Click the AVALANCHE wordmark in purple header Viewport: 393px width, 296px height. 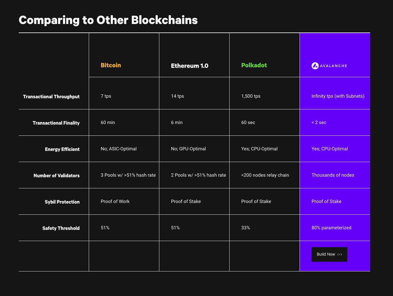[x=333, y=66]
